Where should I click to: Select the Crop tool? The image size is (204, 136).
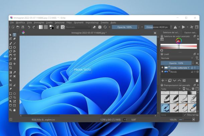(x=11, y=68)
